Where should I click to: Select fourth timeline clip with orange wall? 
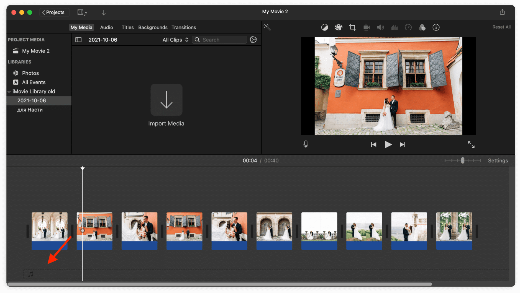[184, 231]
